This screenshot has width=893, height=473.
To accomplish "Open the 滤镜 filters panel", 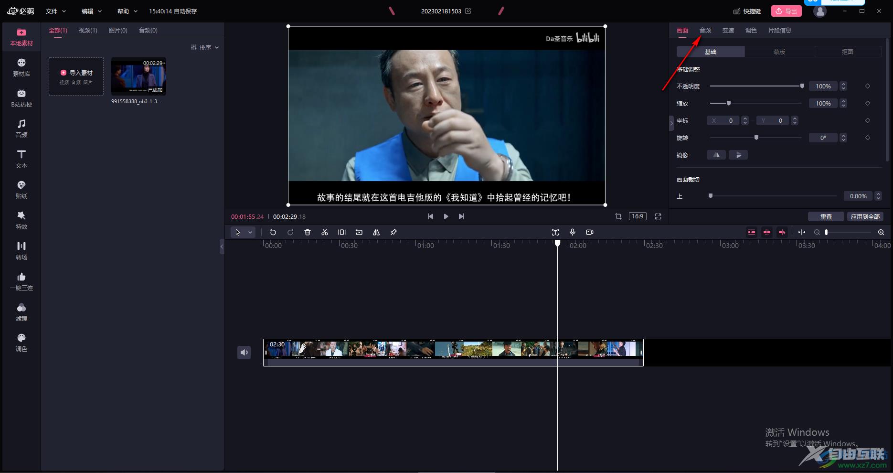I will coord(21,312).
